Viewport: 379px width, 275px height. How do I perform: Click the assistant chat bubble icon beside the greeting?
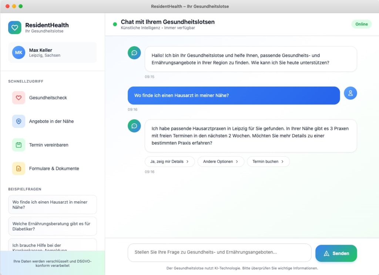coord(134,53)
